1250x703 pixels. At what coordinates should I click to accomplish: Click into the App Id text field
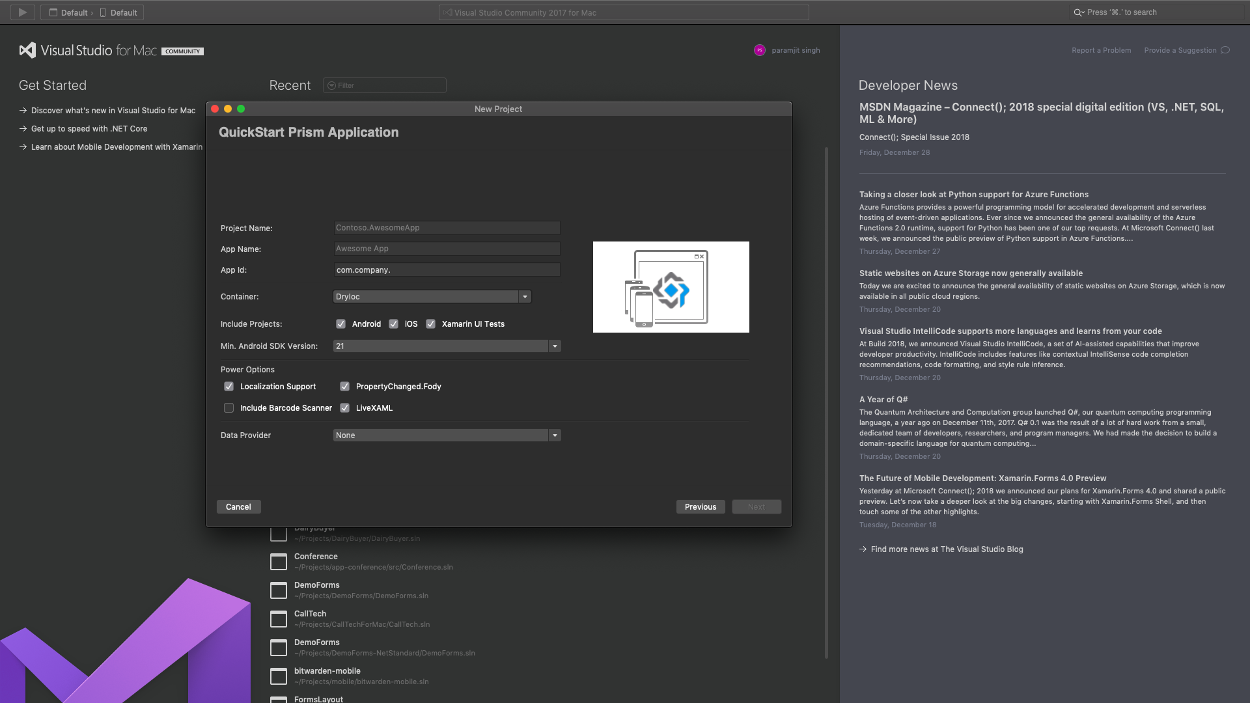tap(447, 269)
